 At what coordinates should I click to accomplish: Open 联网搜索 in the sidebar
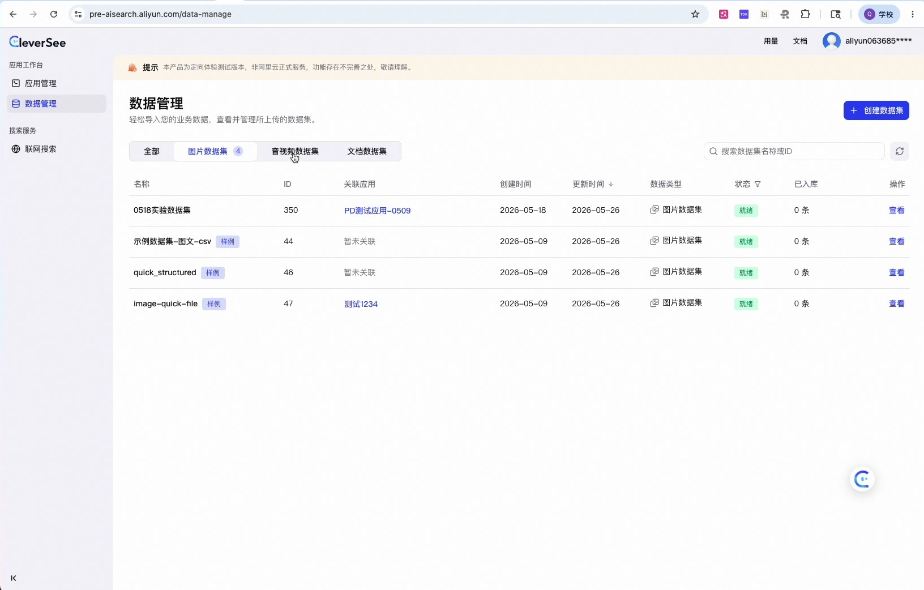[57, 149]
